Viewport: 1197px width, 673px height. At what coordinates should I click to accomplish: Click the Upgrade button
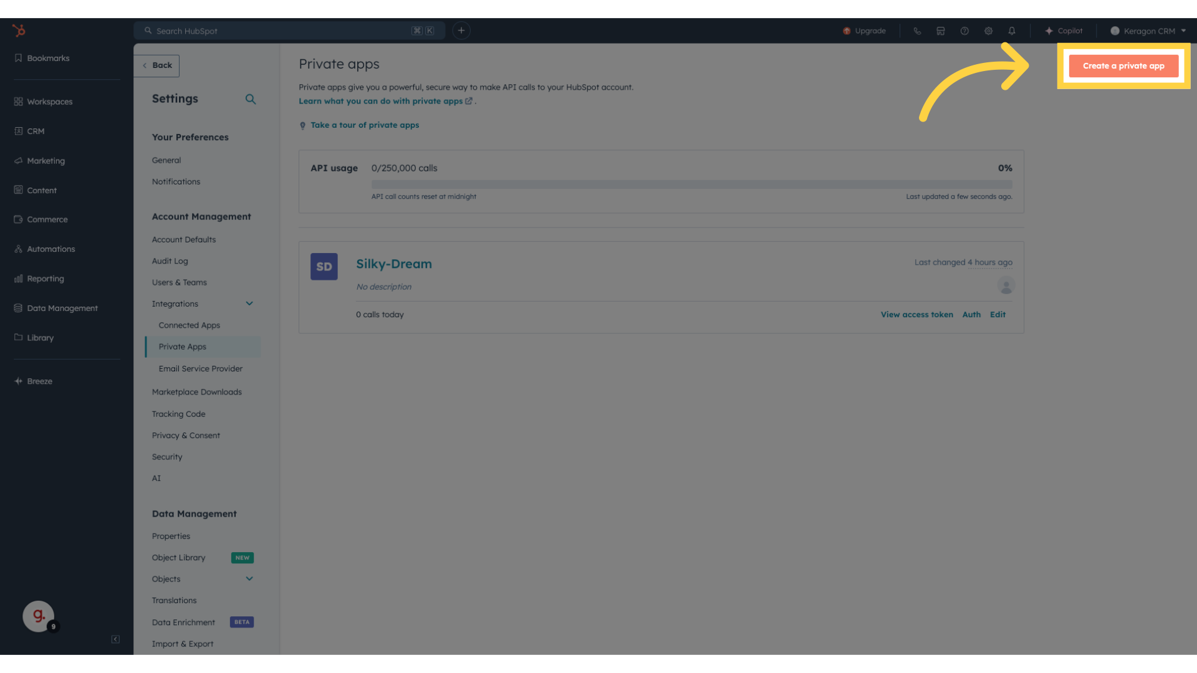point(864,31)
